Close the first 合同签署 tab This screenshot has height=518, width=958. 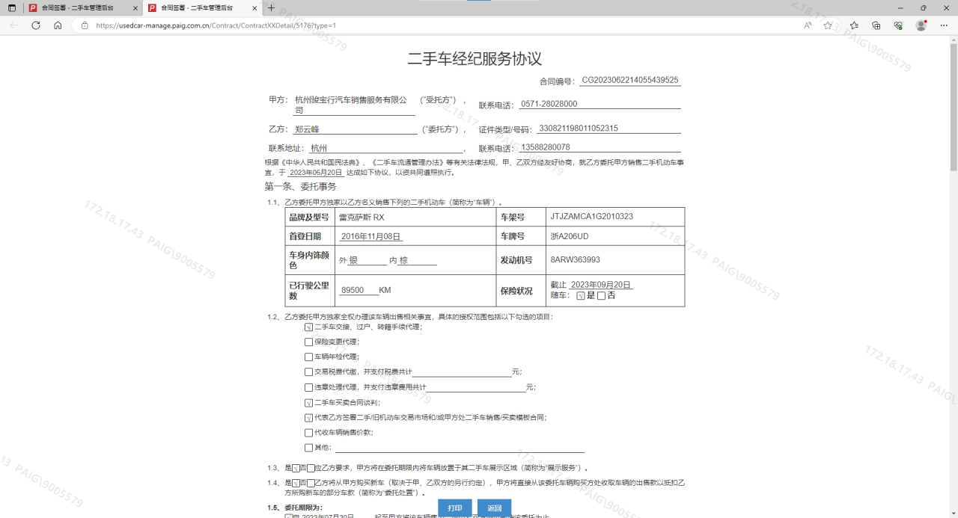(135, 7)
